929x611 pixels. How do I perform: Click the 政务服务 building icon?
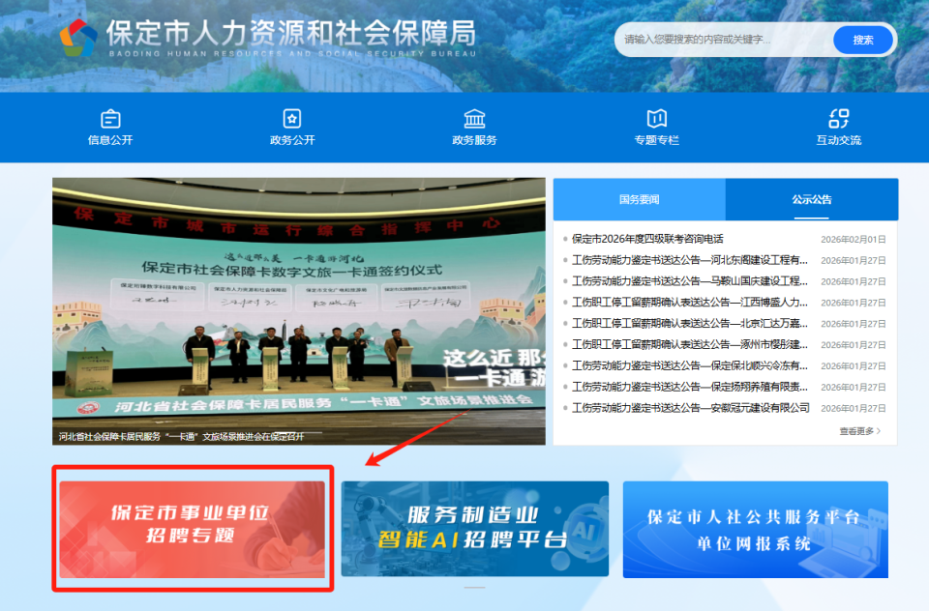(x=473, y=118)
